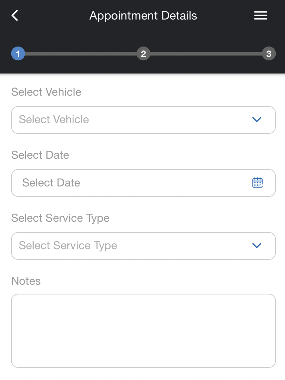
Task: Open the hamburger menu
Action: tap(260, 15)
